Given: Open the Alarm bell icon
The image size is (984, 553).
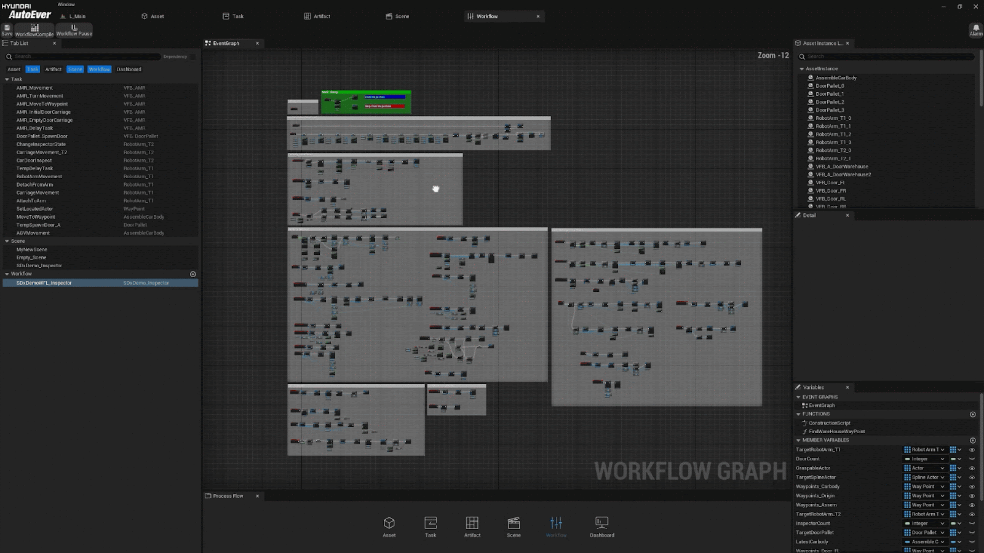Looking at the screenshot, I should tap(975, 29).
